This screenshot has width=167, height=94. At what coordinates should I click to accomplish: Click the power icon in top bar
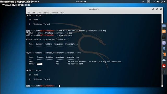coord(162,2)
